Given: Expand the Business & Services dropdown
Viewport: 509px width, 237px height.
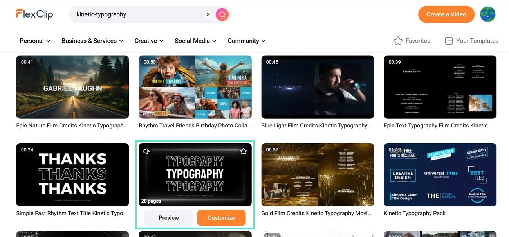Looking at the screenshot, I should coord(92,41).
